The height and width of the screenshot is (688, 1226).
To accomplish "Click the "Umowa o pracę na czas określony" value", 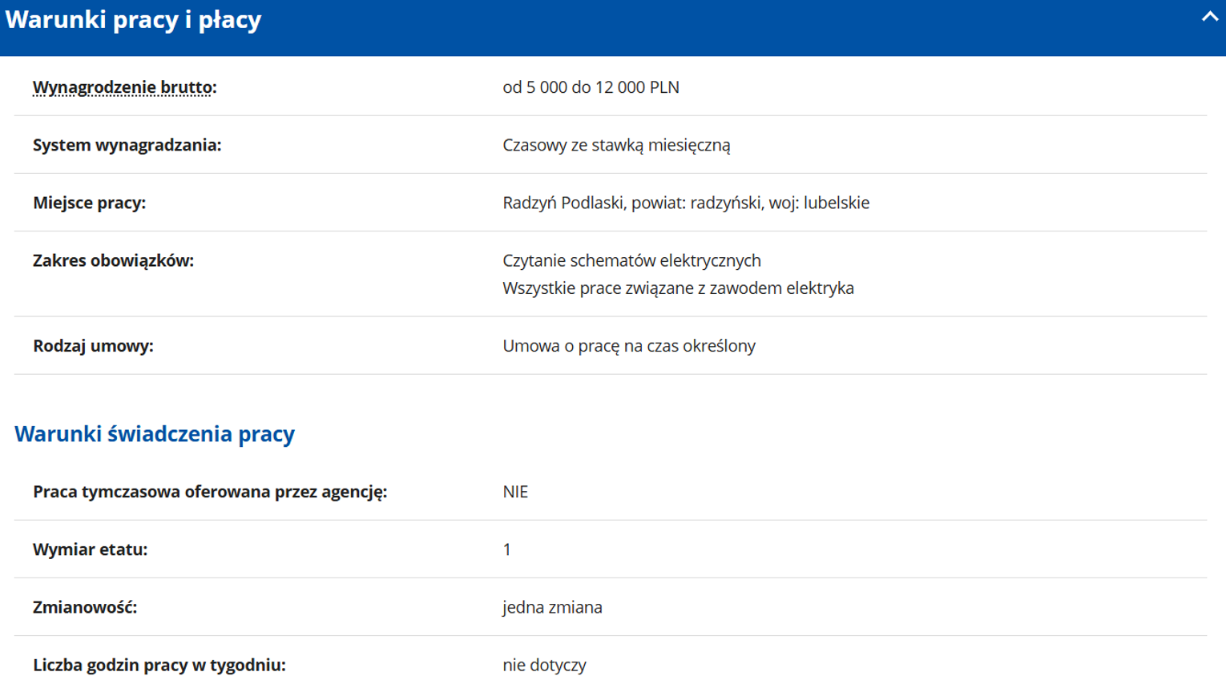I will point(628,346).
